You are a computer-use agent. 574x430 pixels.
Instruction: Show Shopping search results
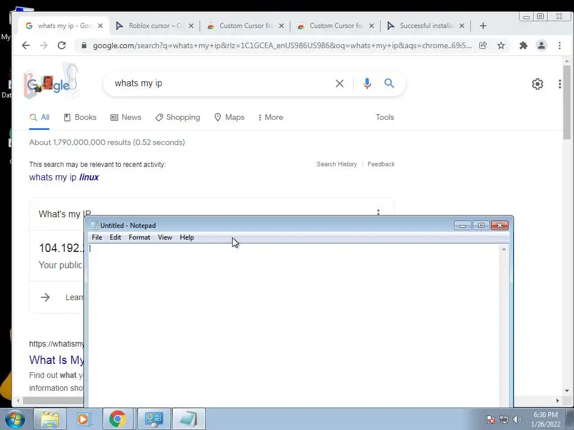(178, 118)
